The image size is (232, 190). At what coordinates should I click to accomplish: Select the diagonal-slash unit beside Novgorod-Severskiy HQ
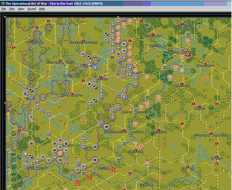pyautogui.click(x=107, y=127)
